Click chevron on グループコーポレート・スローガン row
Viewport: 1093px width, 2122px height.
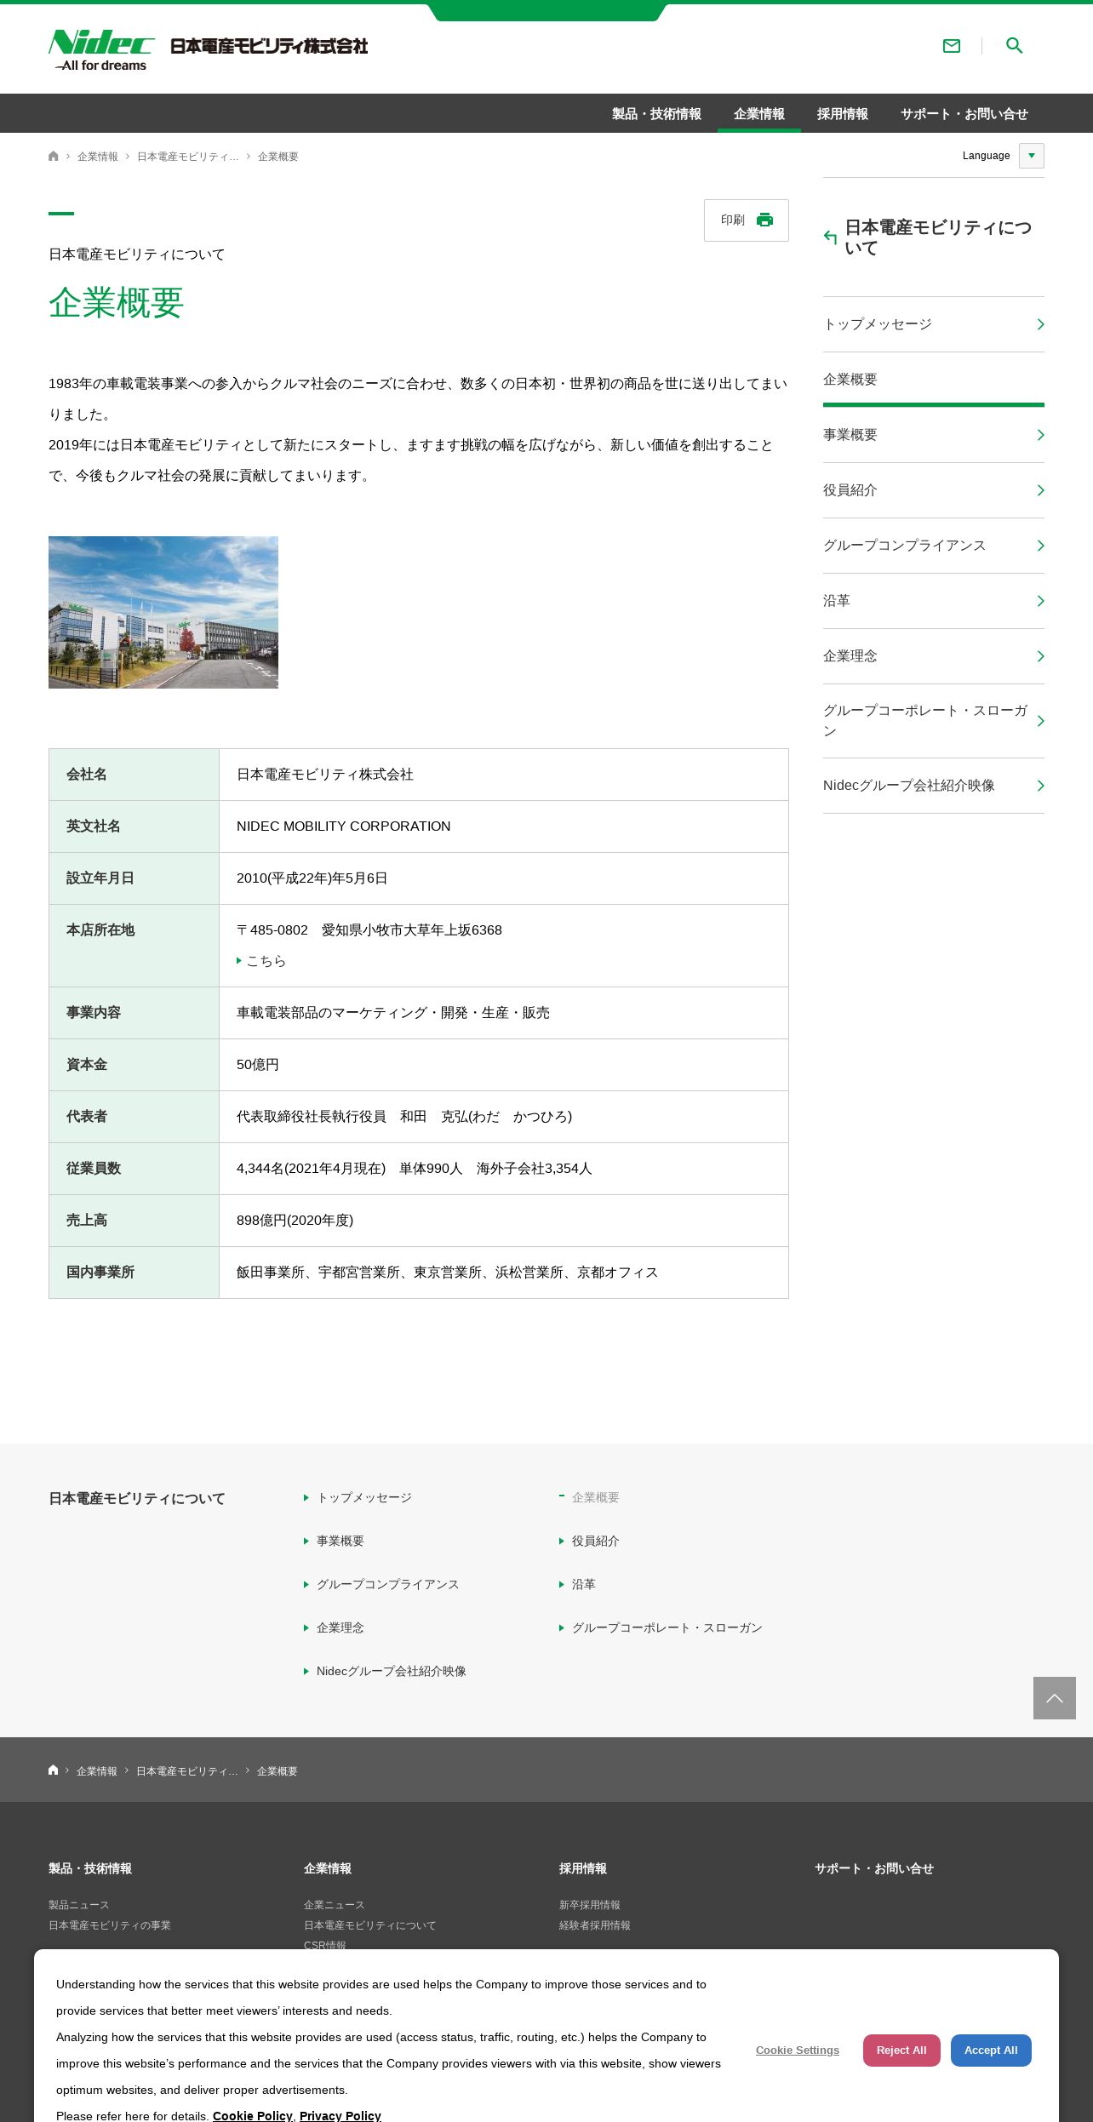(x=1040, y=721)
